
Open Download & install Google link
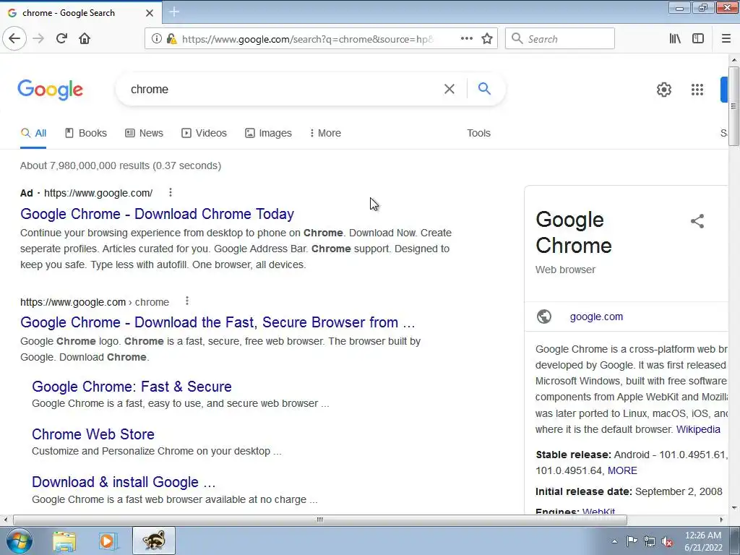point(124,482)
